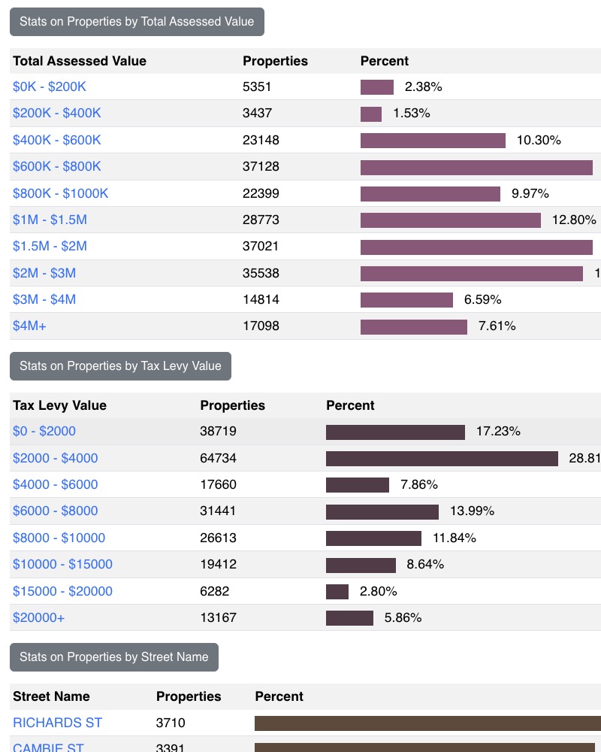This screenshot has height=752, width=601.
Task: Click the $1M - $1.5M link
Action: 50,220
